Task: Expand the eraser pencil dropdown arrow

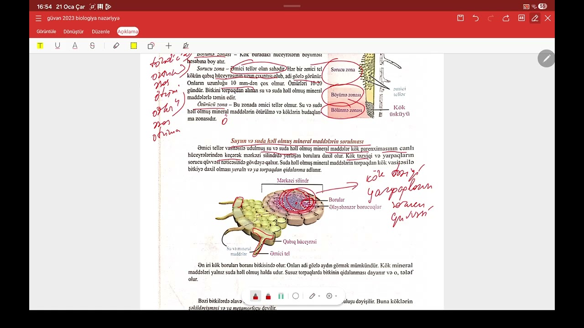Action: pyautogui.click(x=319, y=296)
